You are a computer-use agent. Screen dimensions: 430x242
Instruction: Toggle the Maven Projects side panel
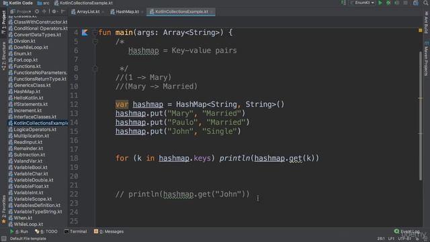[x=426, y=58]
